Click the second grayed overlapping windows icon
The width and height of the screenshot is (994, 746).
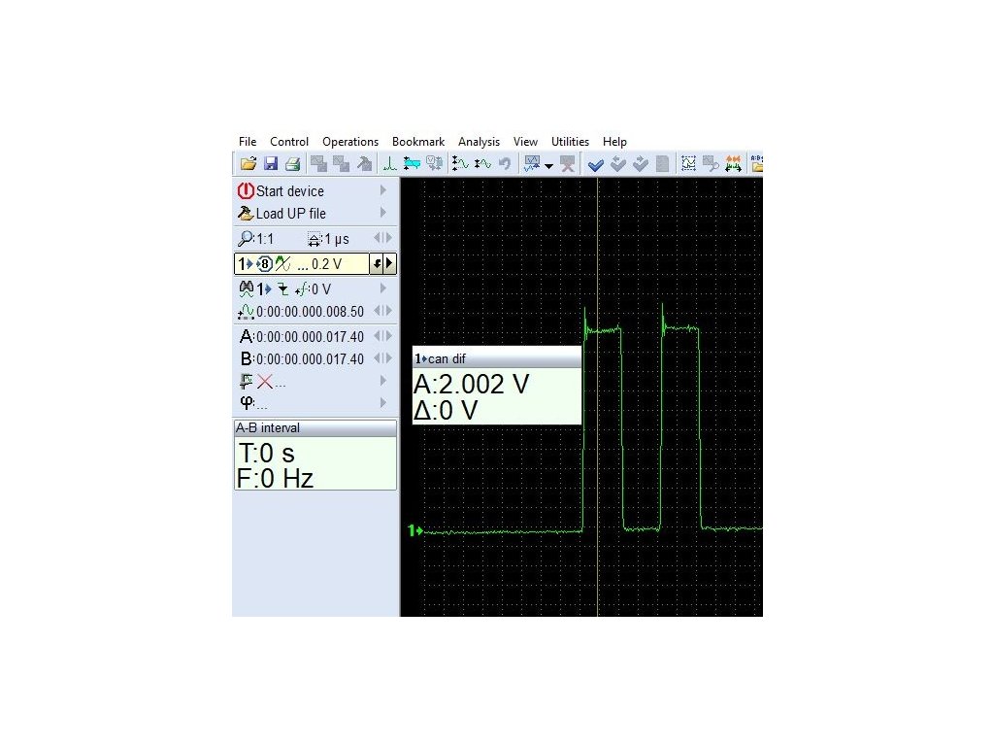pos(341,163)
